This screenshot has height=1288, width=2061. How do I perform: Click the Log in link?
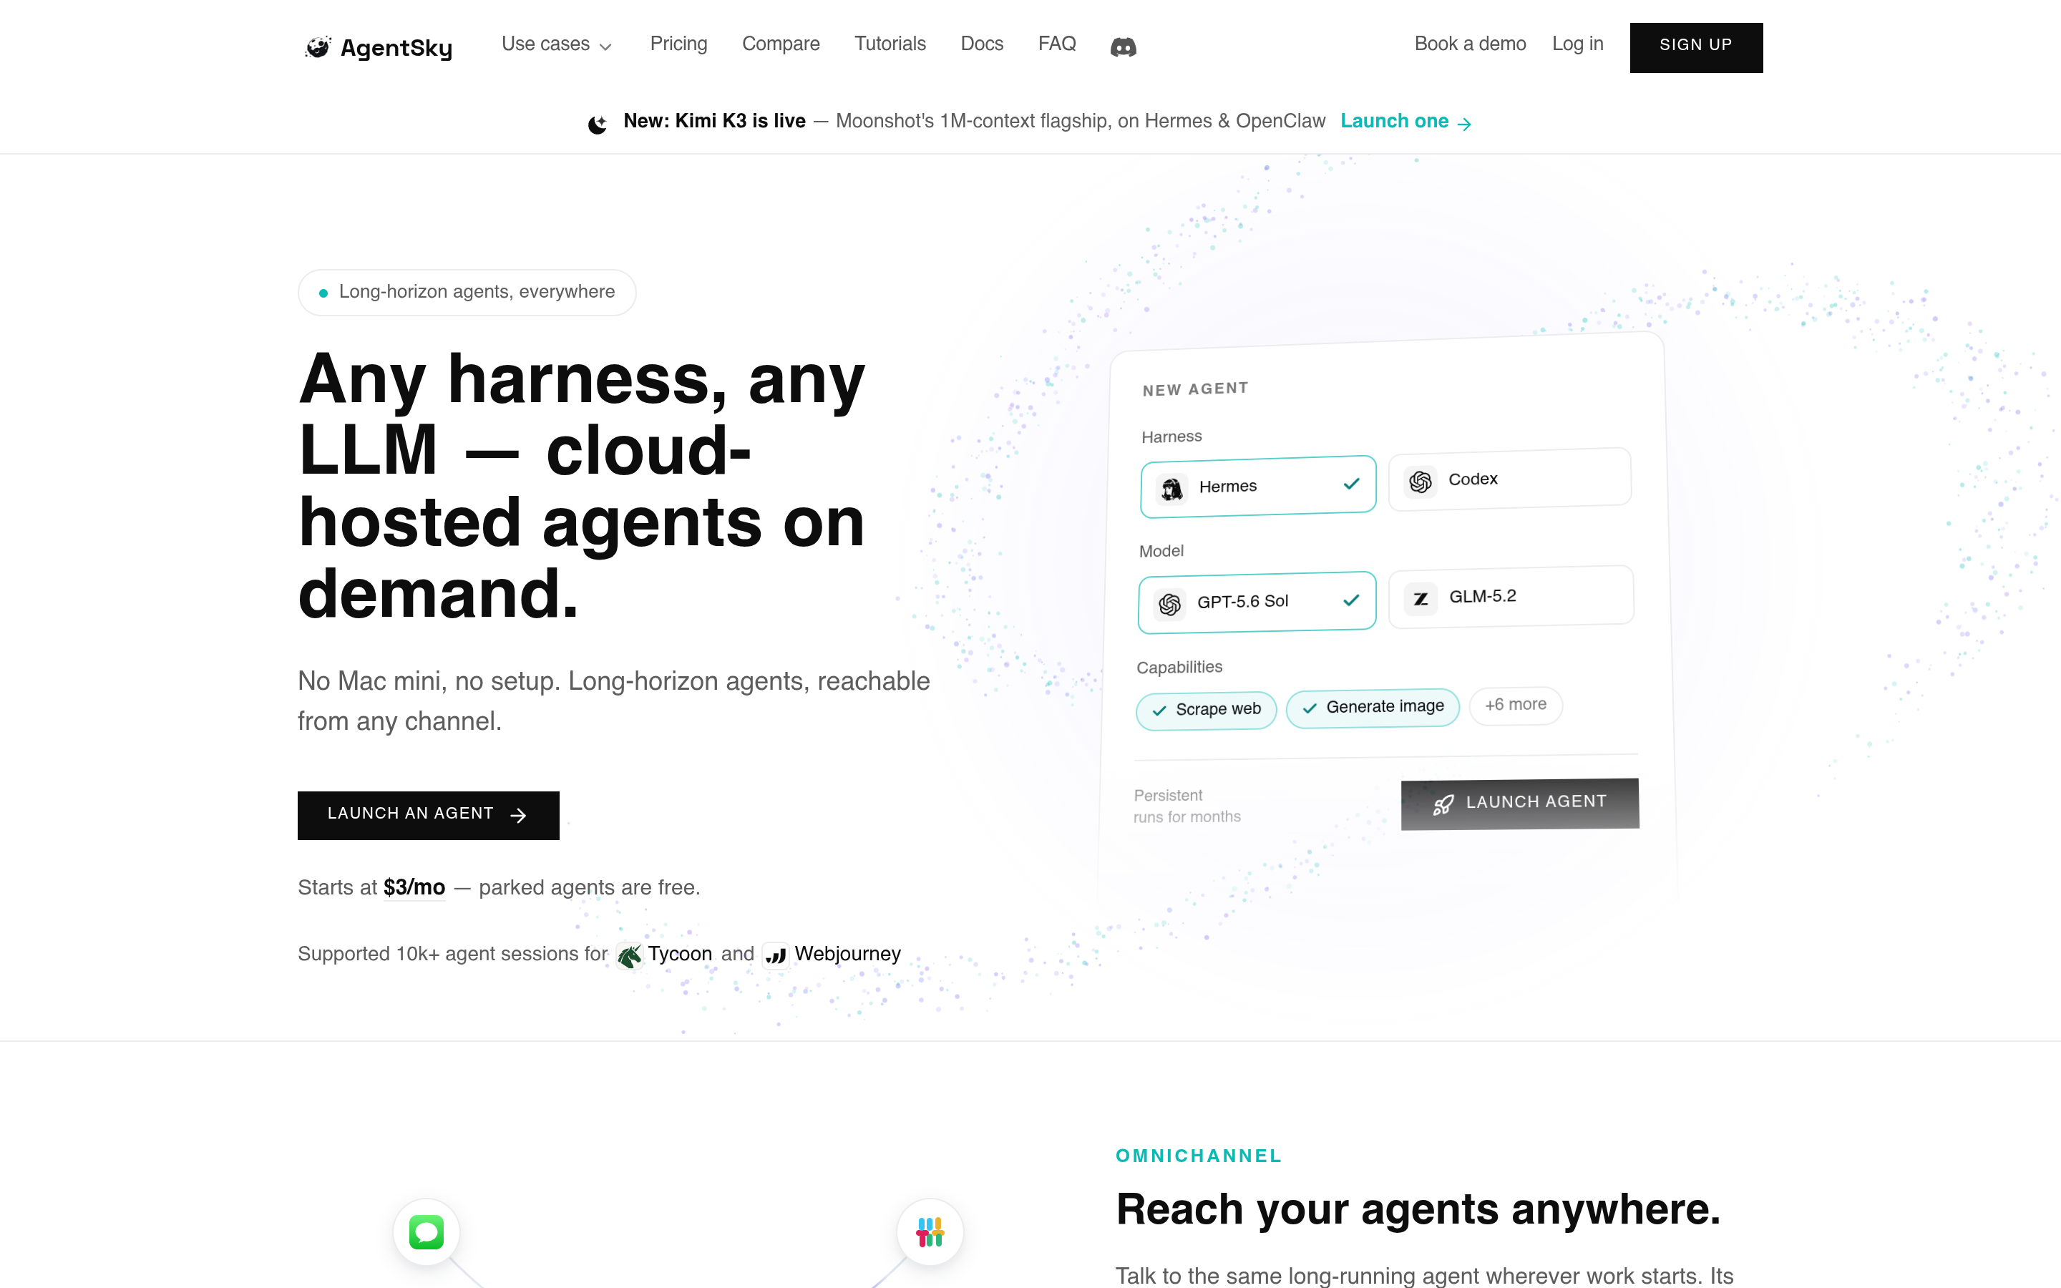pyautogui.click(x=1577, y=44)
